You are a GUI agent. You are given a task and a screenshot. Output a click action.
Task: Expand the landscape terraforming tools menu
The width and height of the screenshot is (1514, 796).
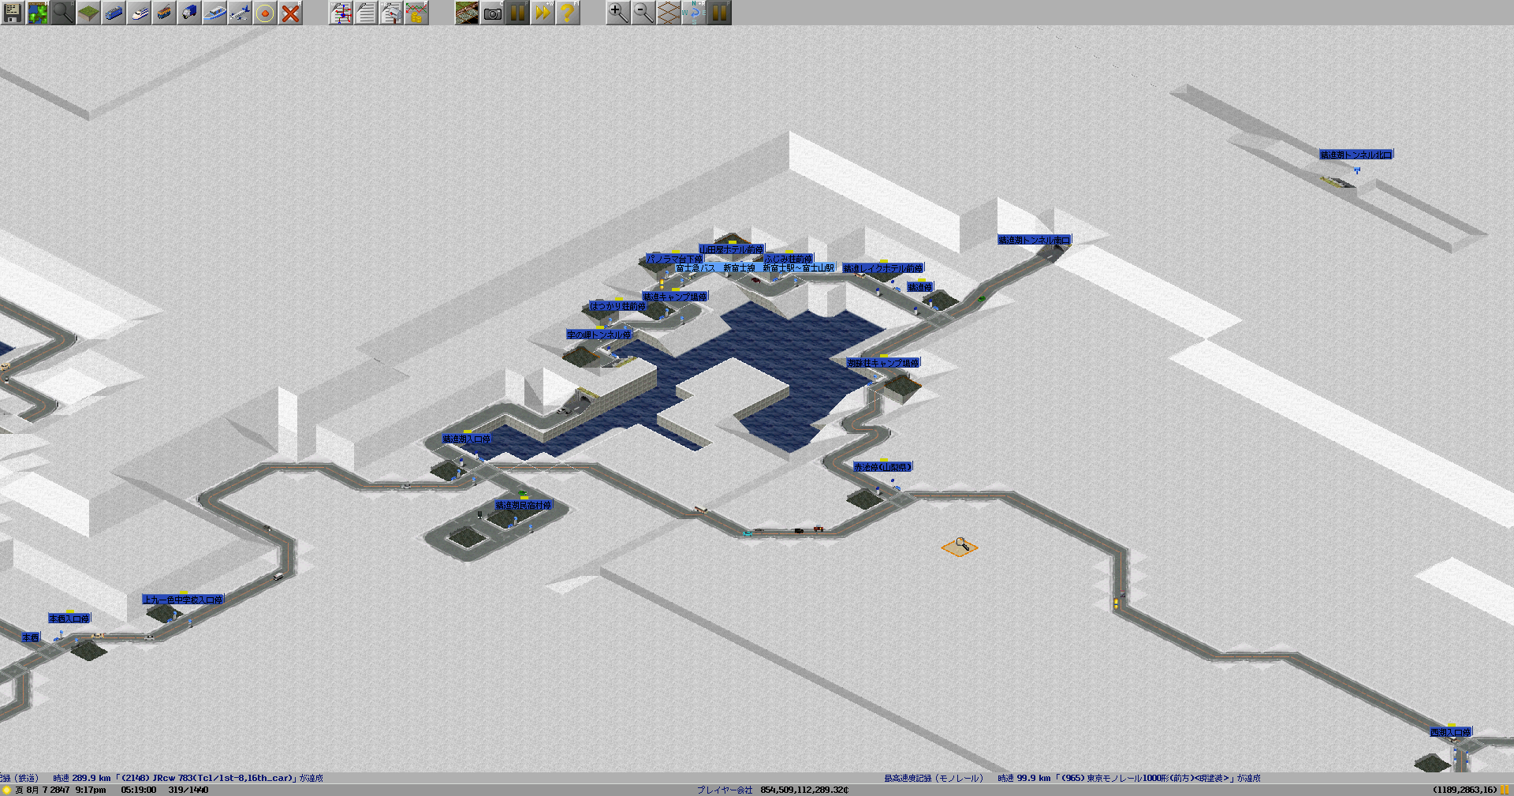[x=88, y=13]
